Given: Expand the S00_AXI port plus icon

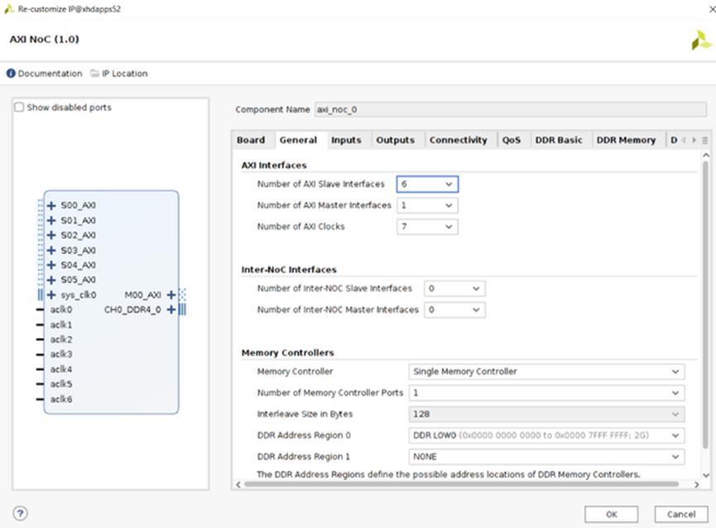Looking at the screenshot, I should 51,205.
